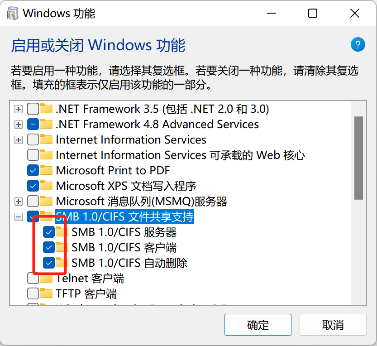Click the 取消 button
The image size is (377, 346).
333,325
